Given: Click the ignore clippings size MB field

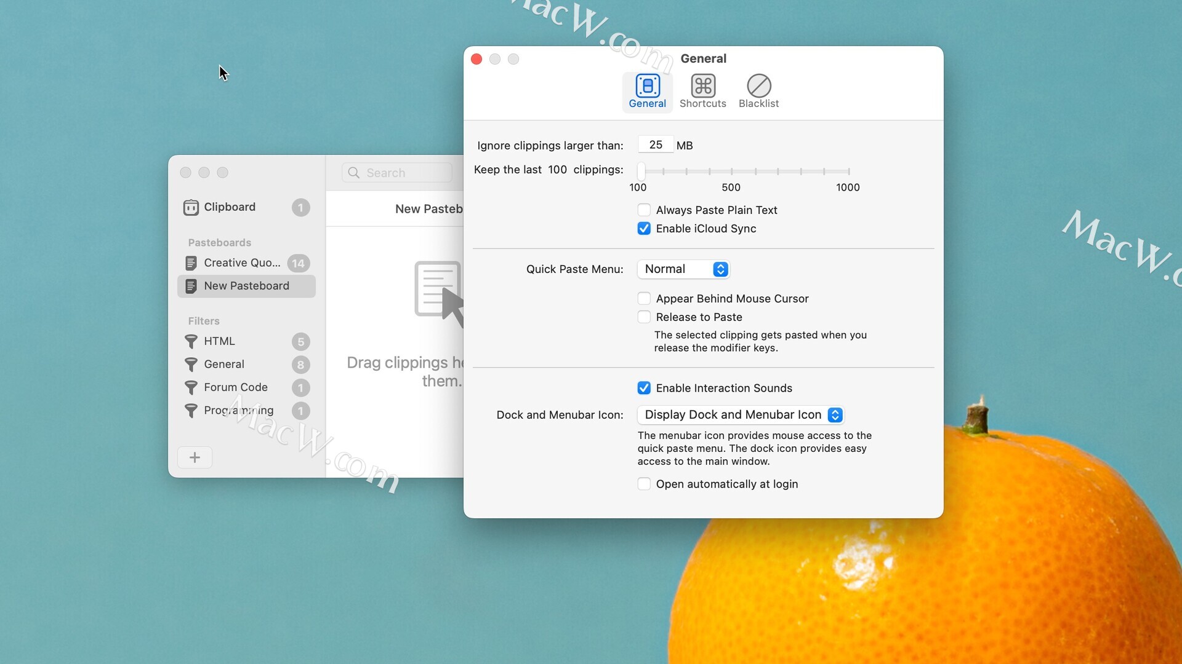Looking at the screenshot, I should [x=656, y=144].
